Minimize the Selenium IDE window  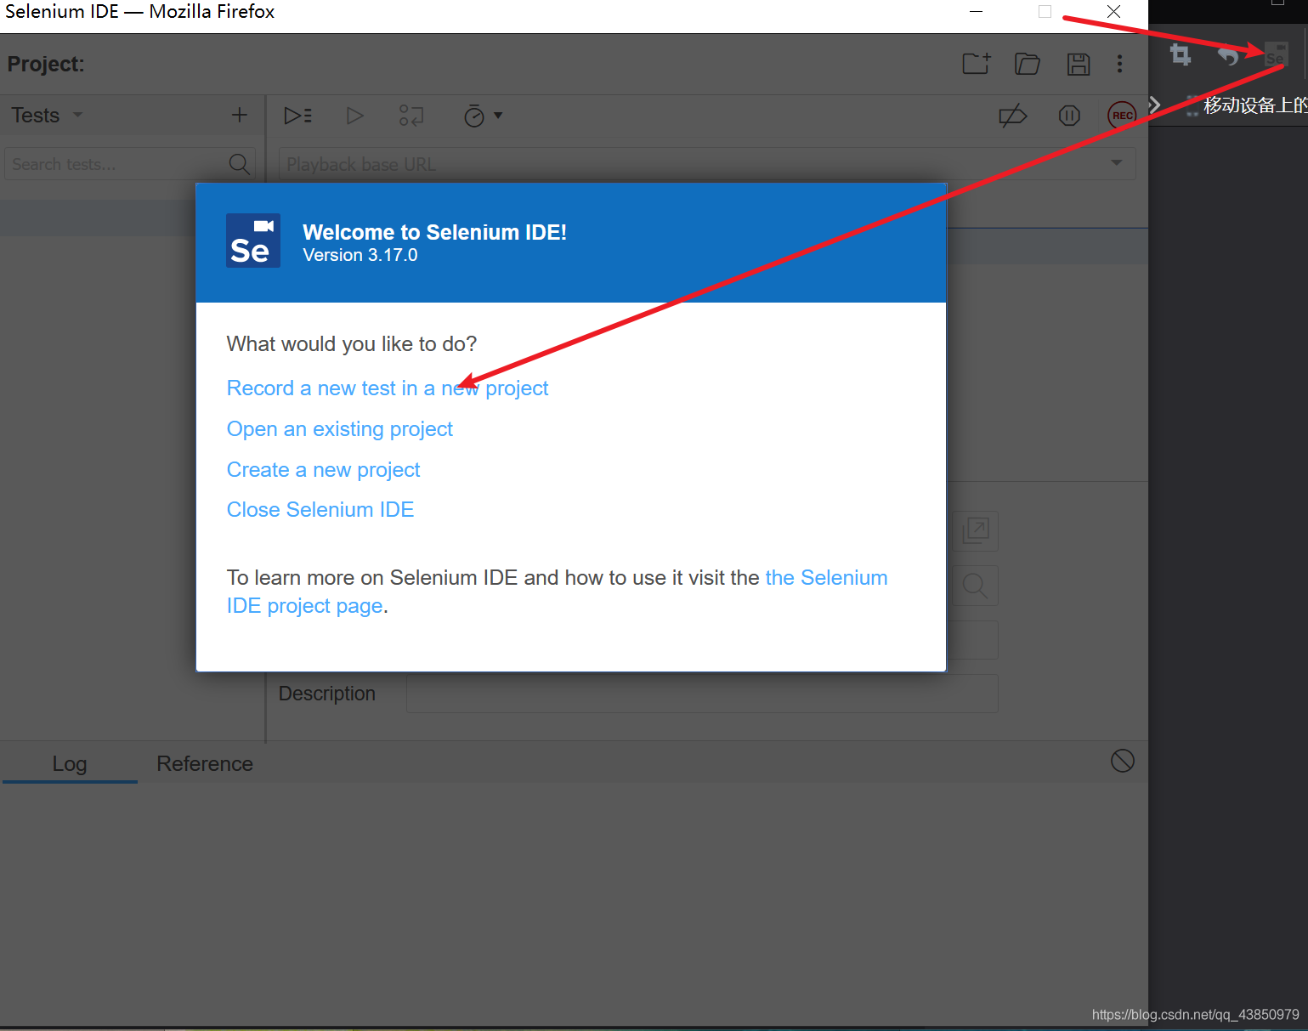click(x=977, y=12)
